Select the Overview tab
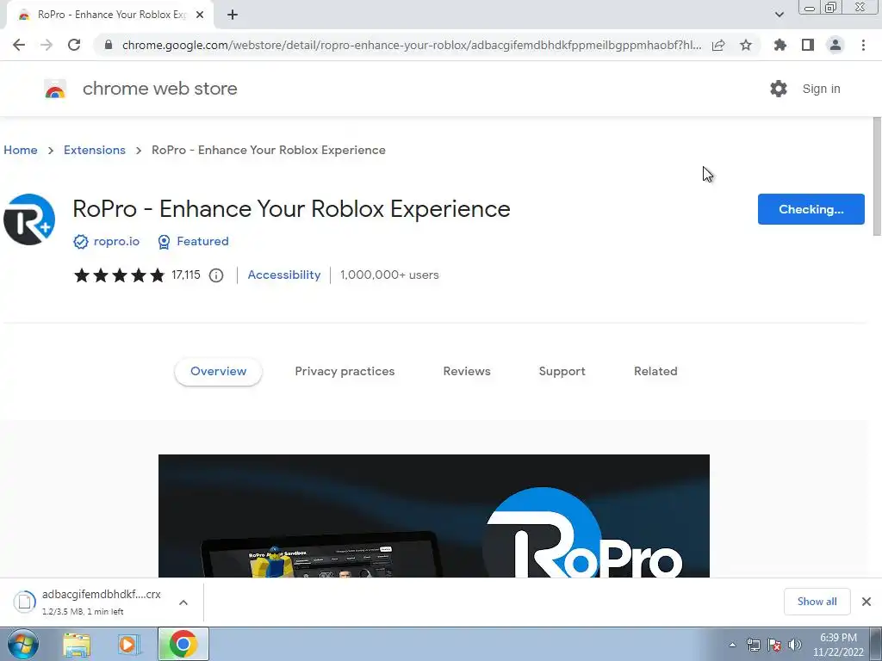The image size is (882, 661). click(x=218, y=372)
